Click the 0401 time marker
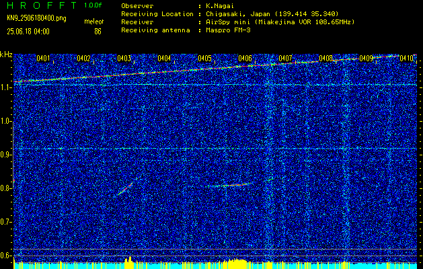 tap(43, 58)
